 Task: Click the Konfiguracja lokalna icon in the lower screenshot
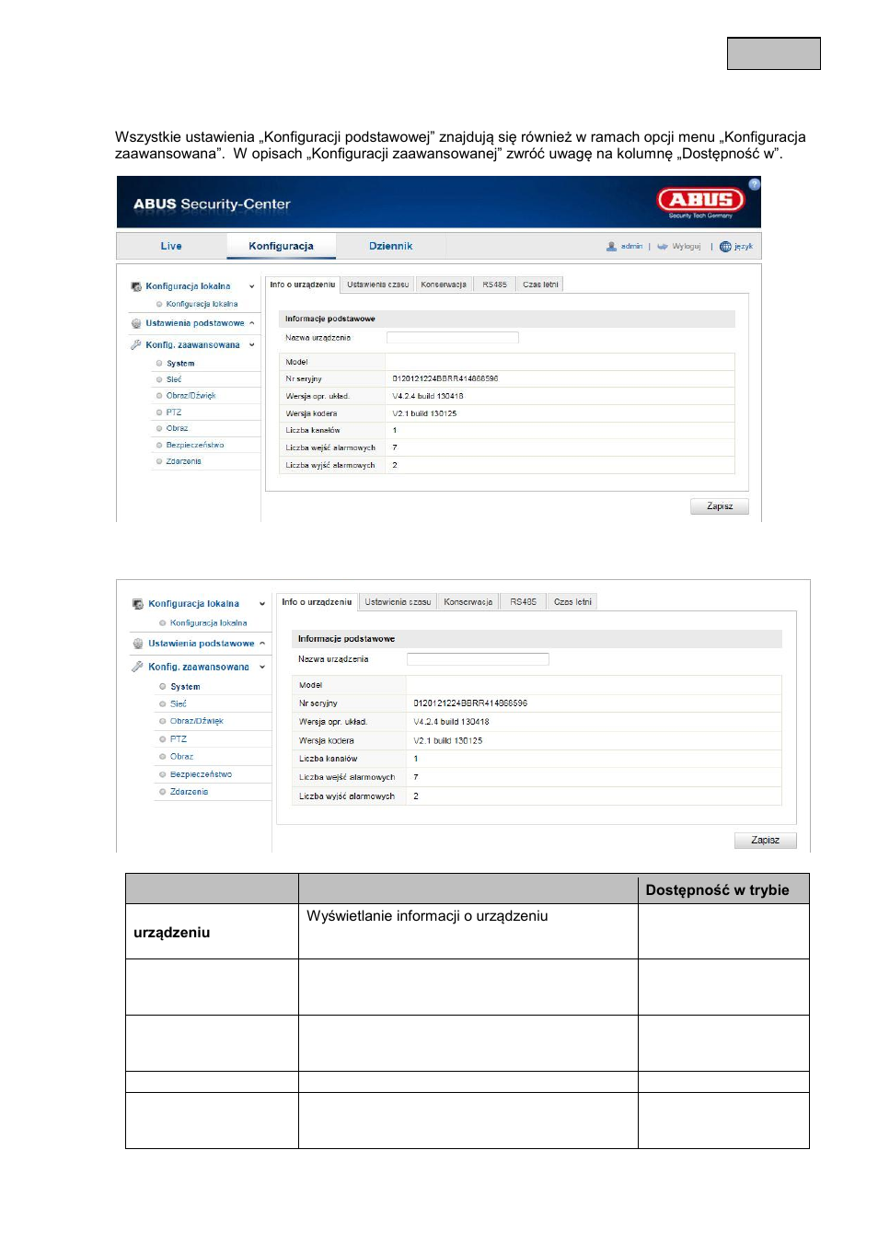tap(138, 604)
